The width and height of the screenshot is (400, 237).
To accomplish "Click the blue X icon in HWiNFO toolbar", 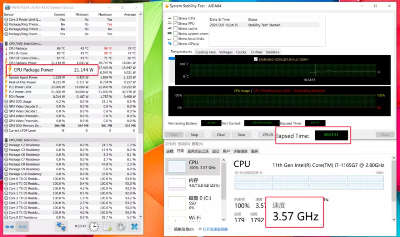I will 134,226.
